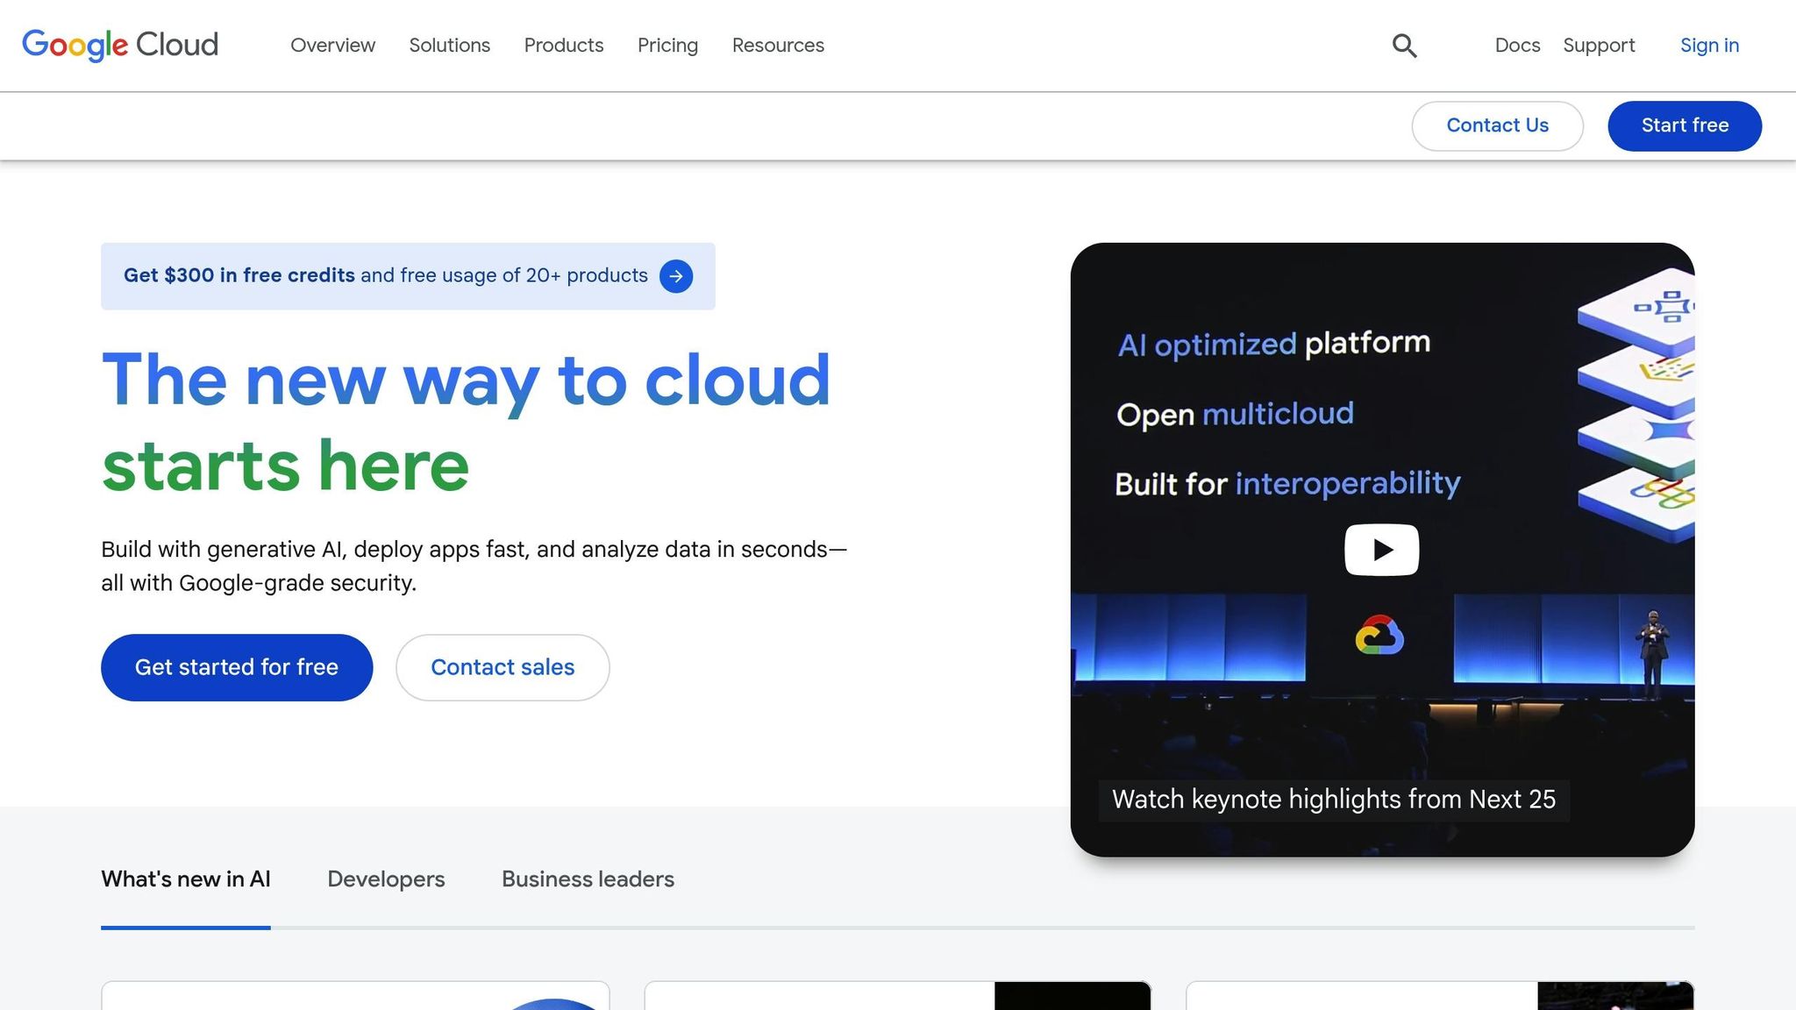This screenshot has width=1796, height=1010.
Task: Open the Resources menu
Action: click(777, 45)
